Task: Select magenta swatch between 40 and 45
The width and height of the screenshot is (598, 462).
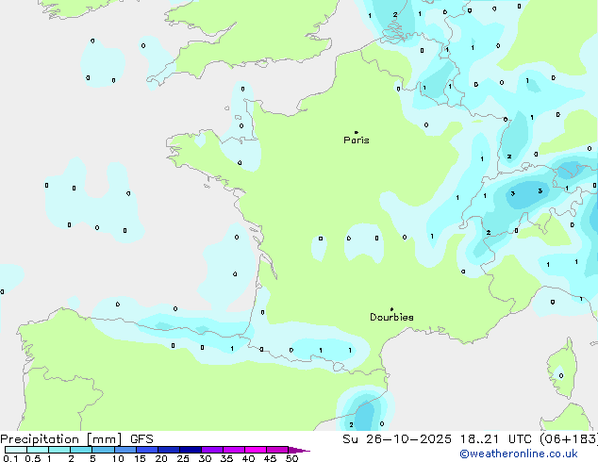Action: point(256,450)
